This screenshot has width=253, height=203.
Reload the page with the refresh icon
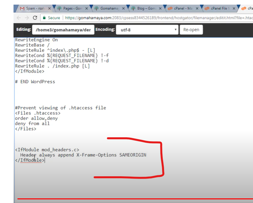(x=35, y=18)
